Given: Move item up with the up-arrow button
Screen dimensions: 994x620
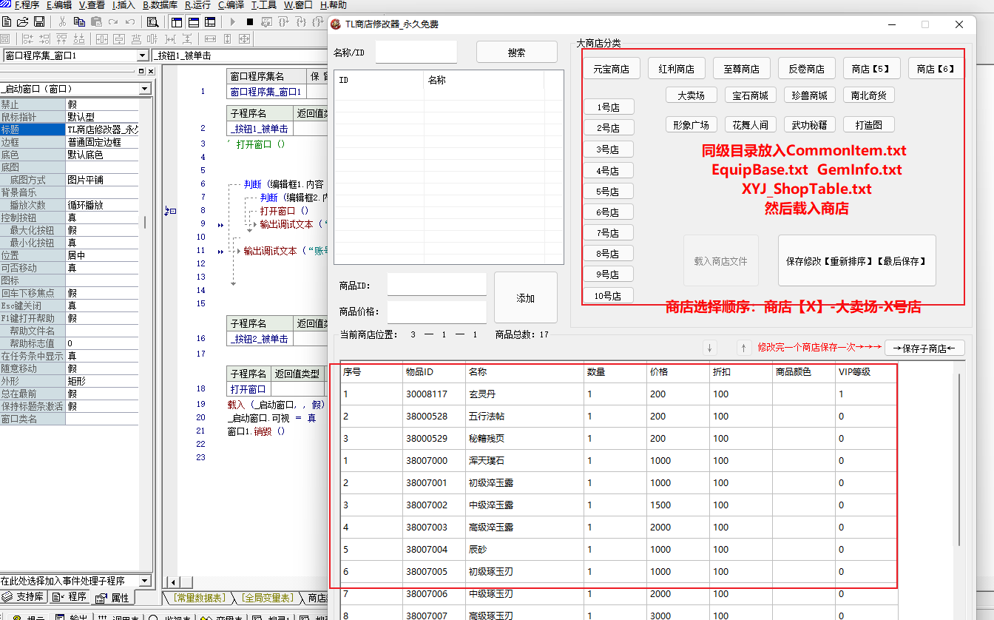Looking at the screenshot, I should point(744,348).
